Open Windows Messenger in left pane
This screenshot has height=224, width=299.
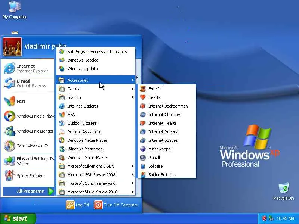click(x=29, y=131)
